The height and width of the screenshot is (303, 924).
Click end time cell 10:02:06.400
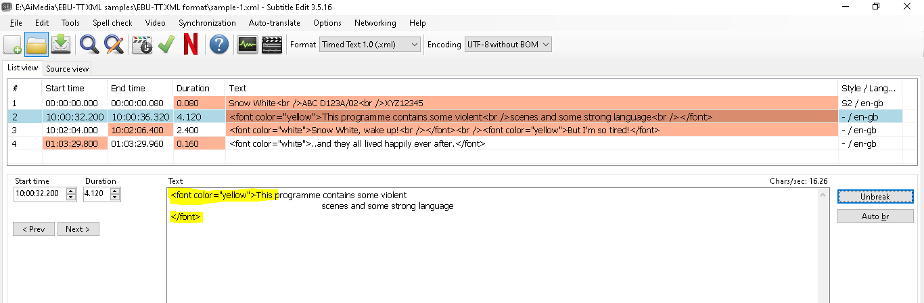[139, 130]
